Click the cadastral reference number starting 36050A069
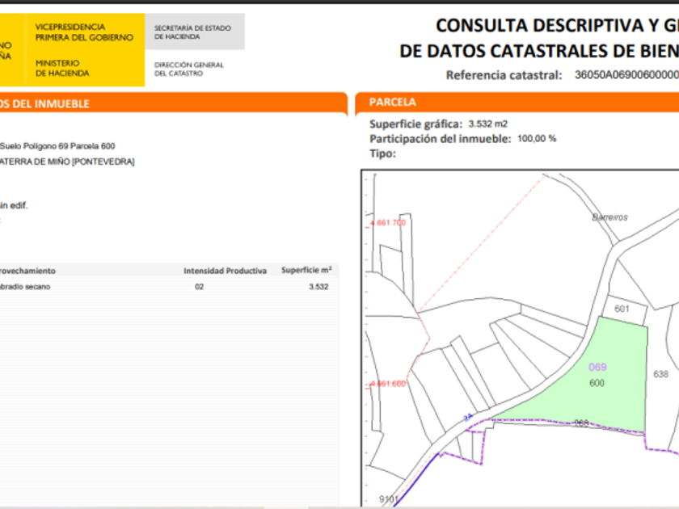679x509 pixels. point(626,75)
